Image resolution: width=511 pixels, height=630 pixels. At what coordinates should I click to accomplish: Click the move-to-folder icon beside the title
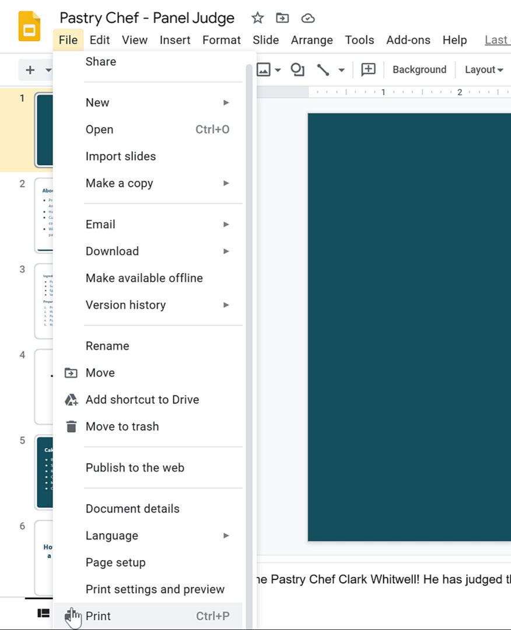[x=282, y=18]
